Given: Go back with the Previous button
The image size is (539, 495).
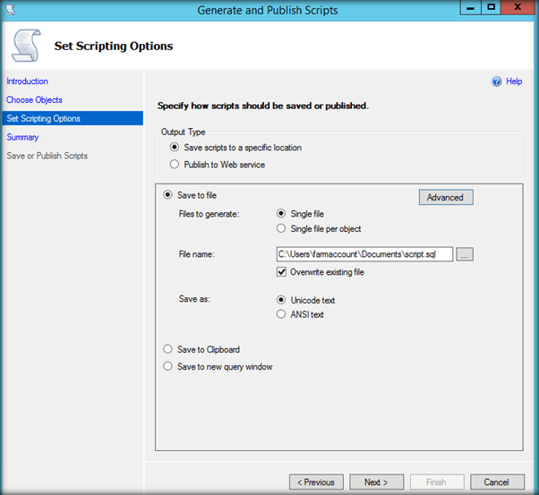Looking at the screenshot, I should (x=316, y=482).
